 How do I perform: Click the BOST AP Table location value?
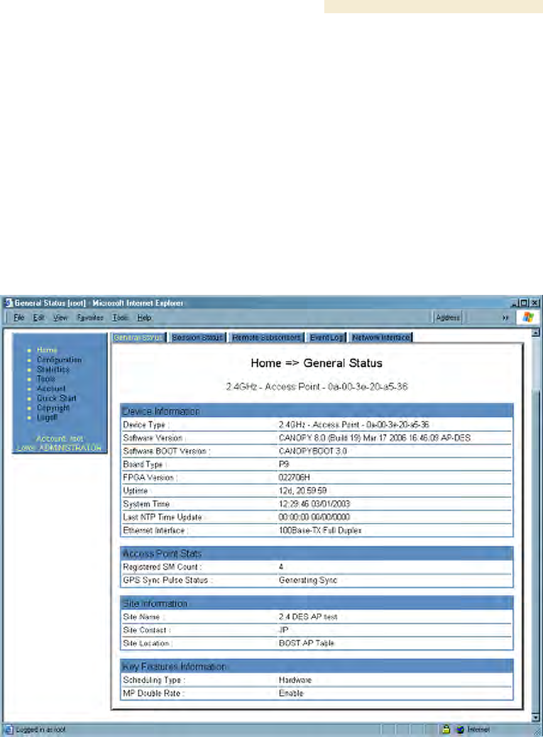306,643
